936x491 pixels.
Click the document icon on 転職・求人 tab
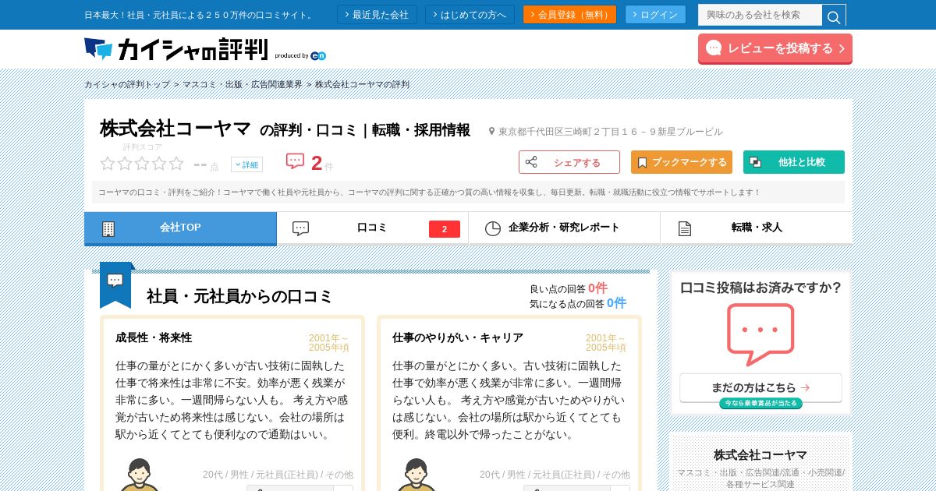pyautogui.click(x=685, y=228)
